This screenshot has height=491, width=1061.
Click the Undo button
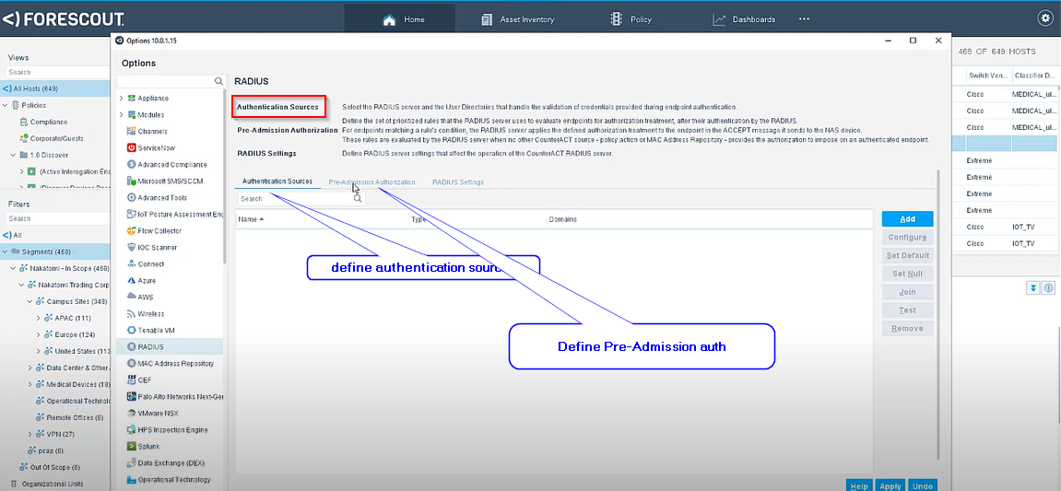click(923, 485)
